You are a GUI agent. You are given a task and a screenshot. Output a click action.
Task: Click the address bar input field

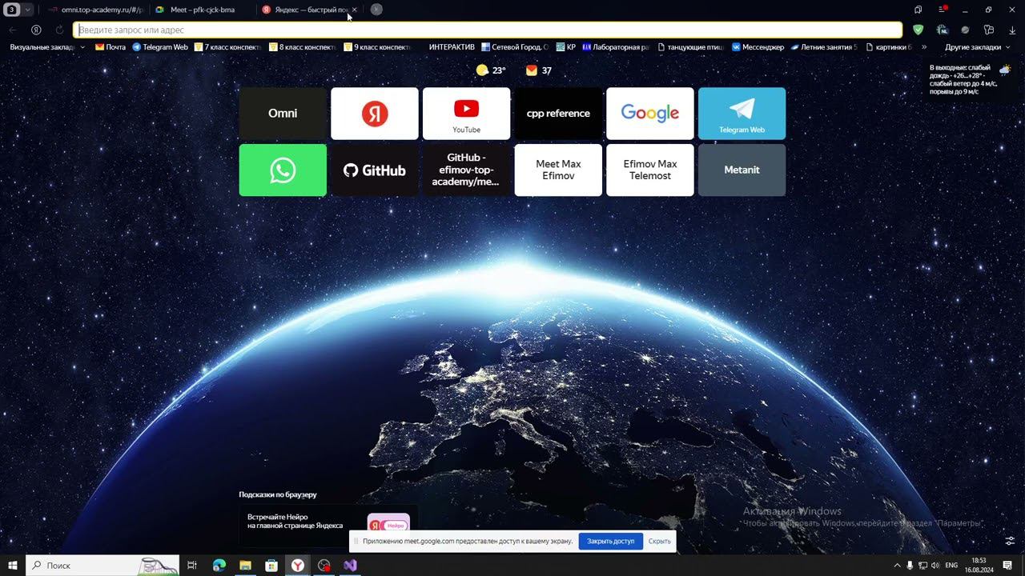click(x=488, y=30)
